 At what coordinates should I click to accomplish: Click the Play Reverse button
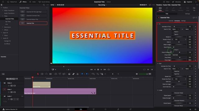pyautogui.click(x=95, y=69)
